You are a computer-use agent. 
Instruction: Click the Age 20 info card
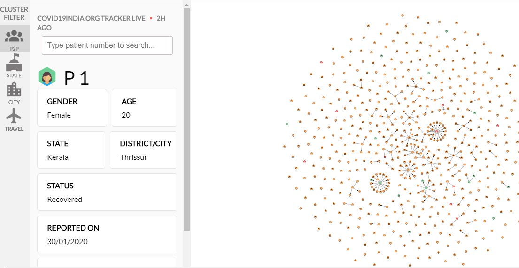[x=144, y=108]
